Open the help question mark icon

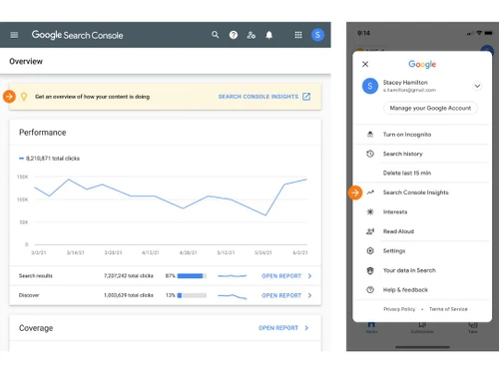(234, 35)
